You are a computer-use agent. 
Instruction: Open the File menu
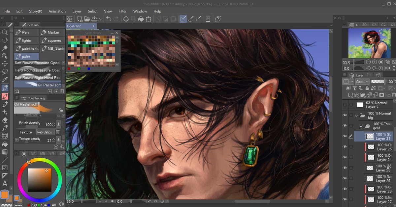[7, 11]
